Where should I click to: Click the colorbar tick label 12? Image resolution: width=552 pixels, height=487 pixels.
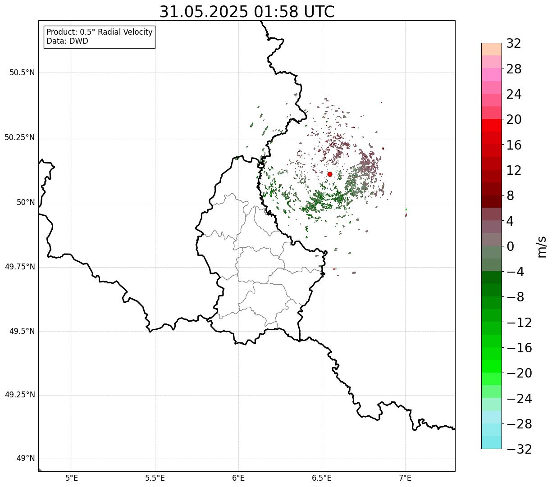point(514,170)
